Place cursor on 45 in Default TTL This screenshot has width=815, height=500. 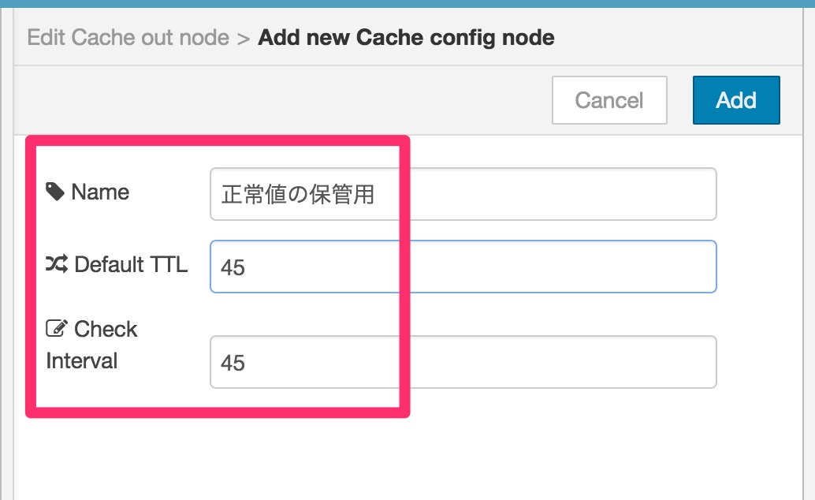pyautogui.click(x=233, y=267)
